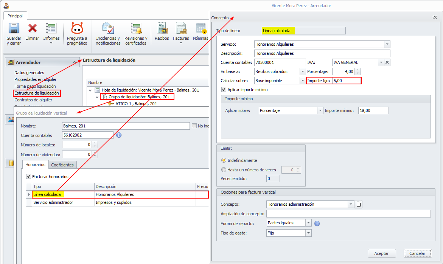Click new document icon beside Concepto combo
443x264 pixels.
359,204
